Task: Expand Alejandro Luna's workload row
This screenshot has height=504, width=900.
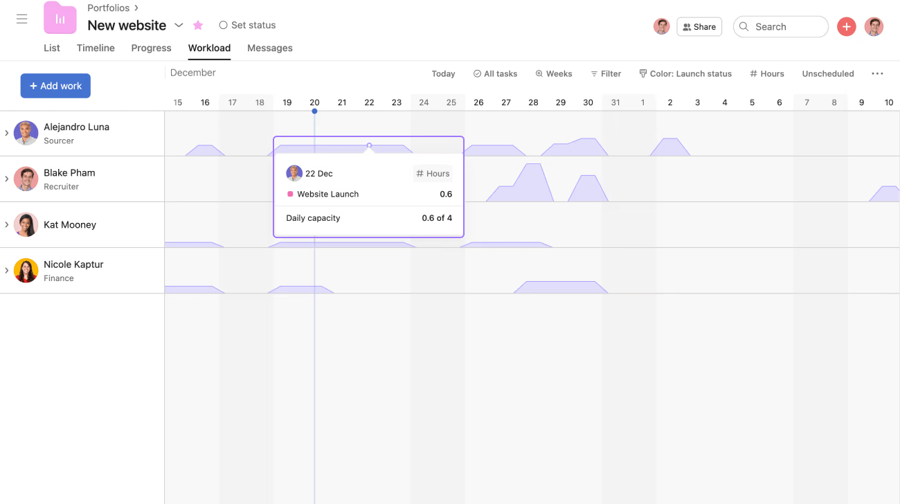Action: (x=7, y=133)
